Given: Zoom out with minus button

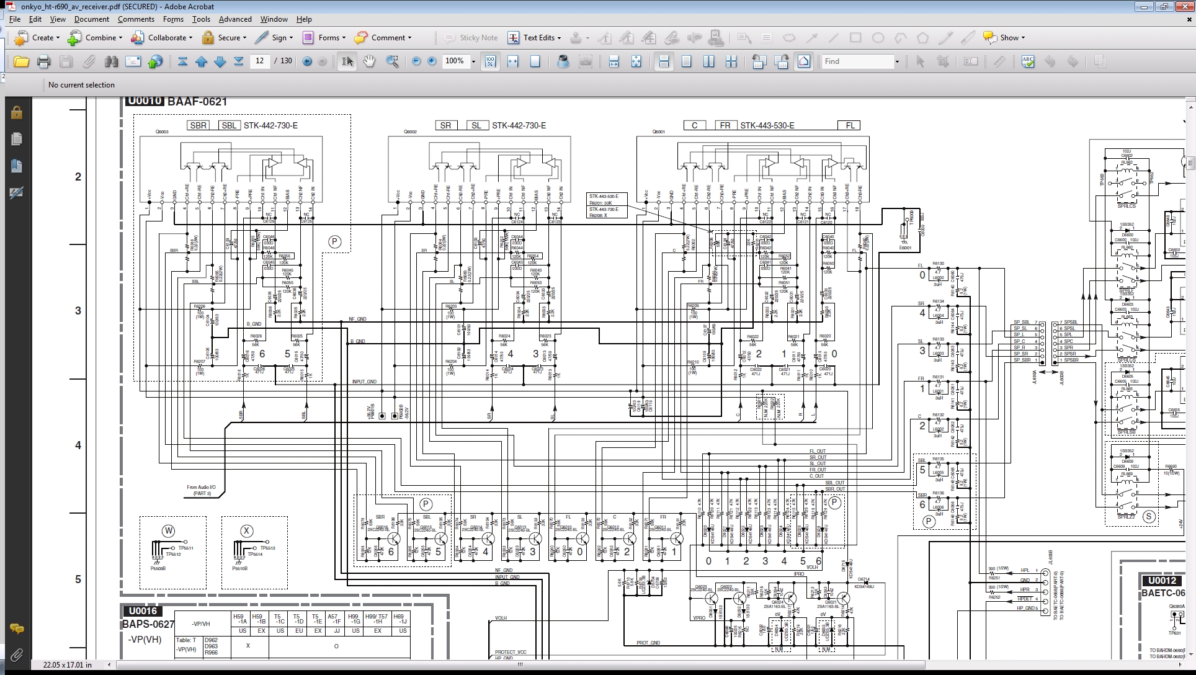Looking at the screenshot, I should coord(416,61).
